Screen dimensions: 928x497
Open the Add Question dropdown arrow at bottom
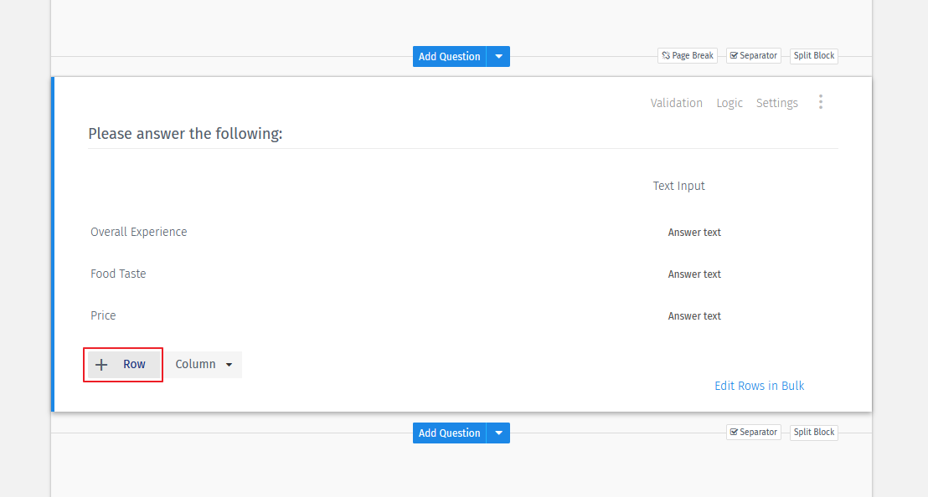pos(498,433)
